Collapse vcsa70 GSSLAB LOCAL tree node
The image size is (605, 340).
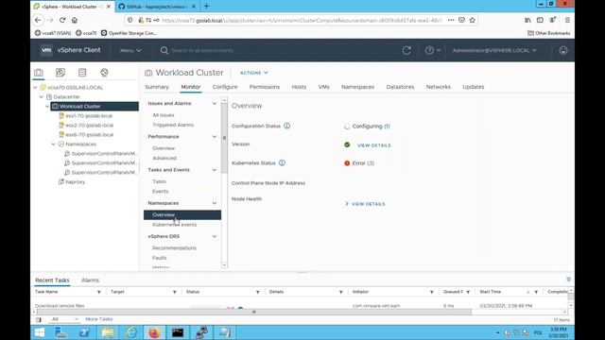coord(36,88)
